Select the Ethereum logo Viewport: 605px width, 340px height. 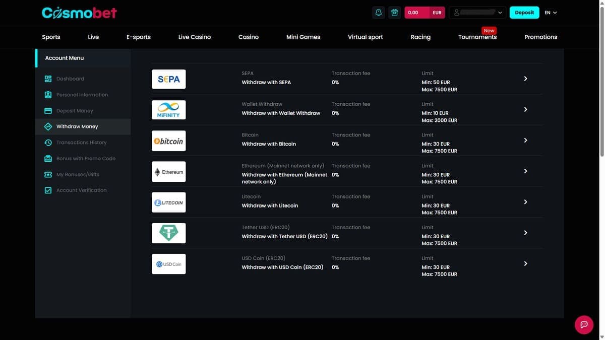tap(169, 172)
